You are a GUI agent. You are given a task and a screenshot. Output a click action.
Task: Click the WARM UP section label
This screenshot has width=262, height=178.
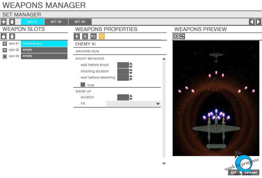click(83, 91)
